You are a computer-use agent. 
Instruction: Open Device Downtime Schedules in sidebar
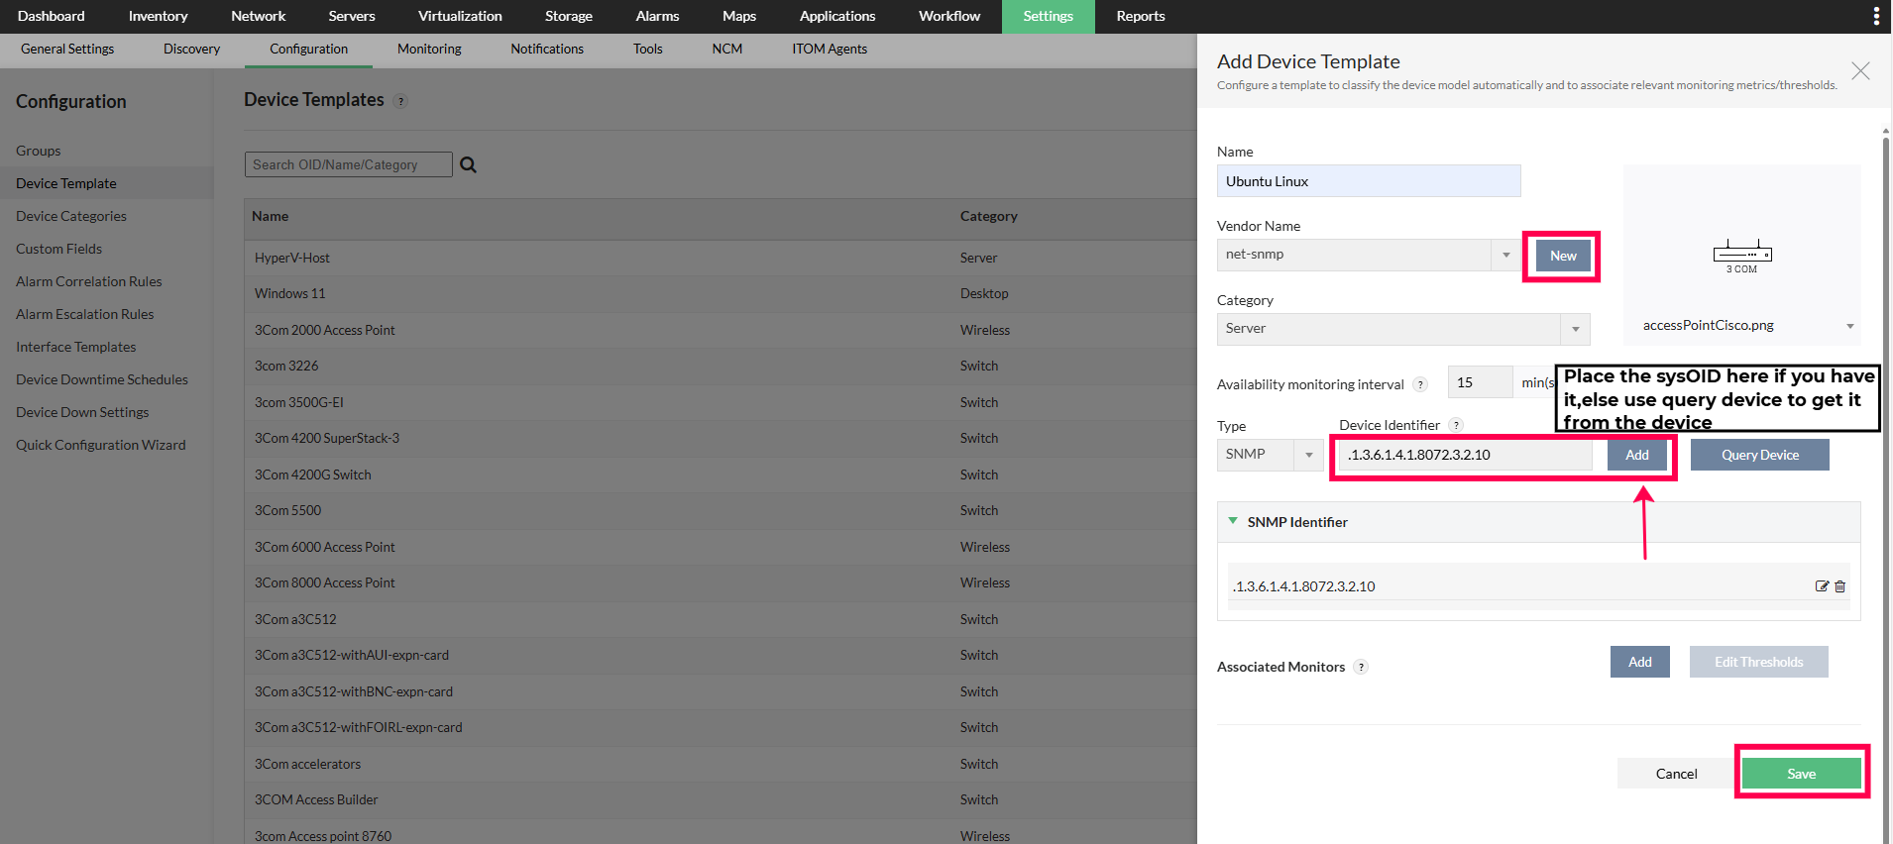(x=102, y=379)
